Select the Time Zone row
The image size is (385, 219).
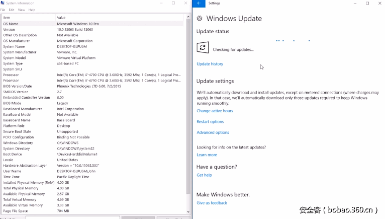pyautogui.click(x=93, y=177)
